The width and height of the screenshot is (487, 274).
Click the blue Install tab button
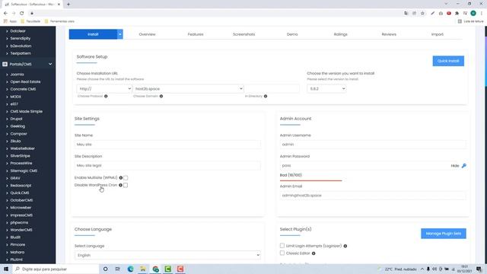tap(93, 34)
